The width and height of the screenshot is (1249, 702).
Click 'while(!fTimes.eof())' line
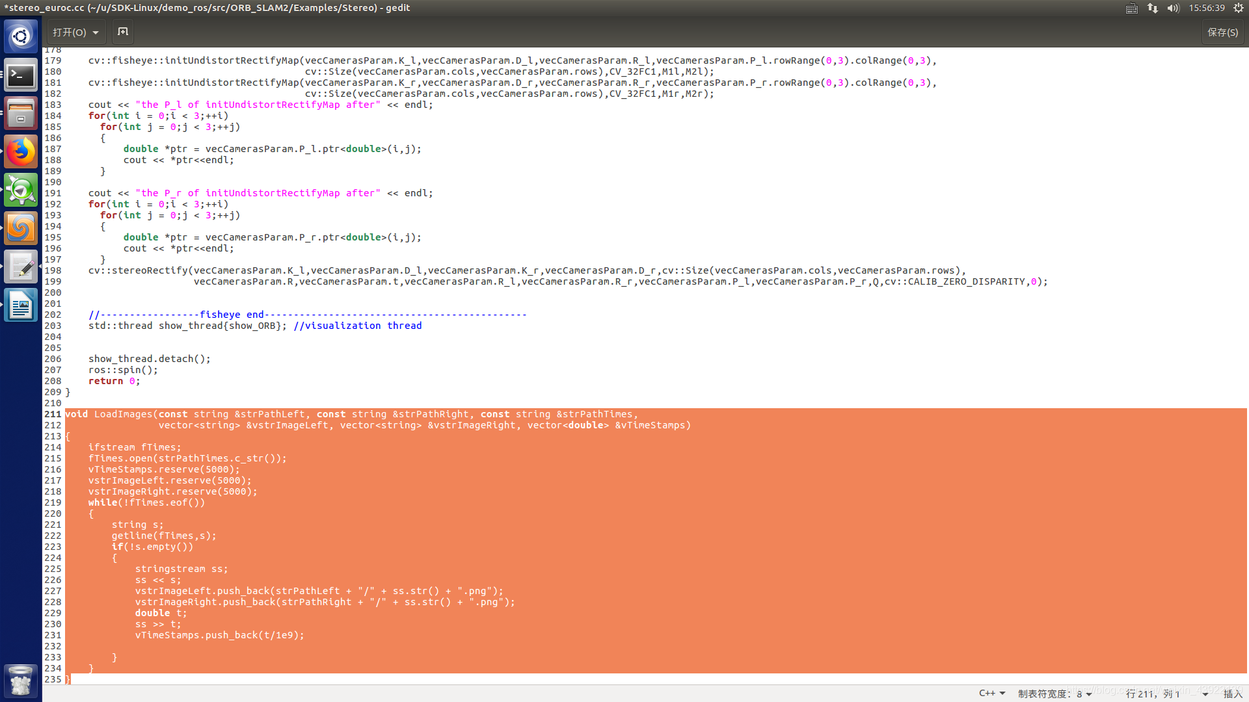(146, 502)
